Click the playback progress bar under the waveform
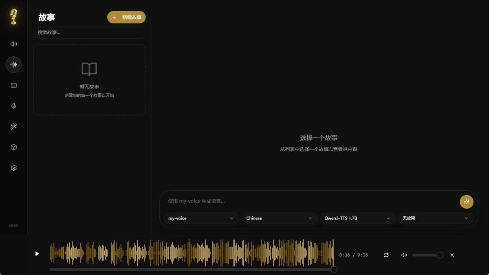Viewport: 489px width, 275px height. point(192,269)
